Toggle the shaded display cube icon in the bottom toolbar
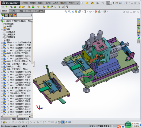The width and height of the screenshot is (141, 128). (63, 122)
